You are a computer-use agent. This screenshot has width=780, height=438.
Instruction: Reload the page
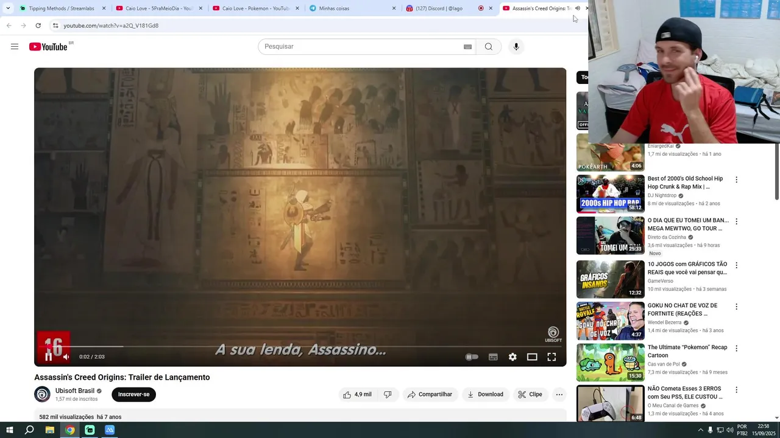coord(38,26)
